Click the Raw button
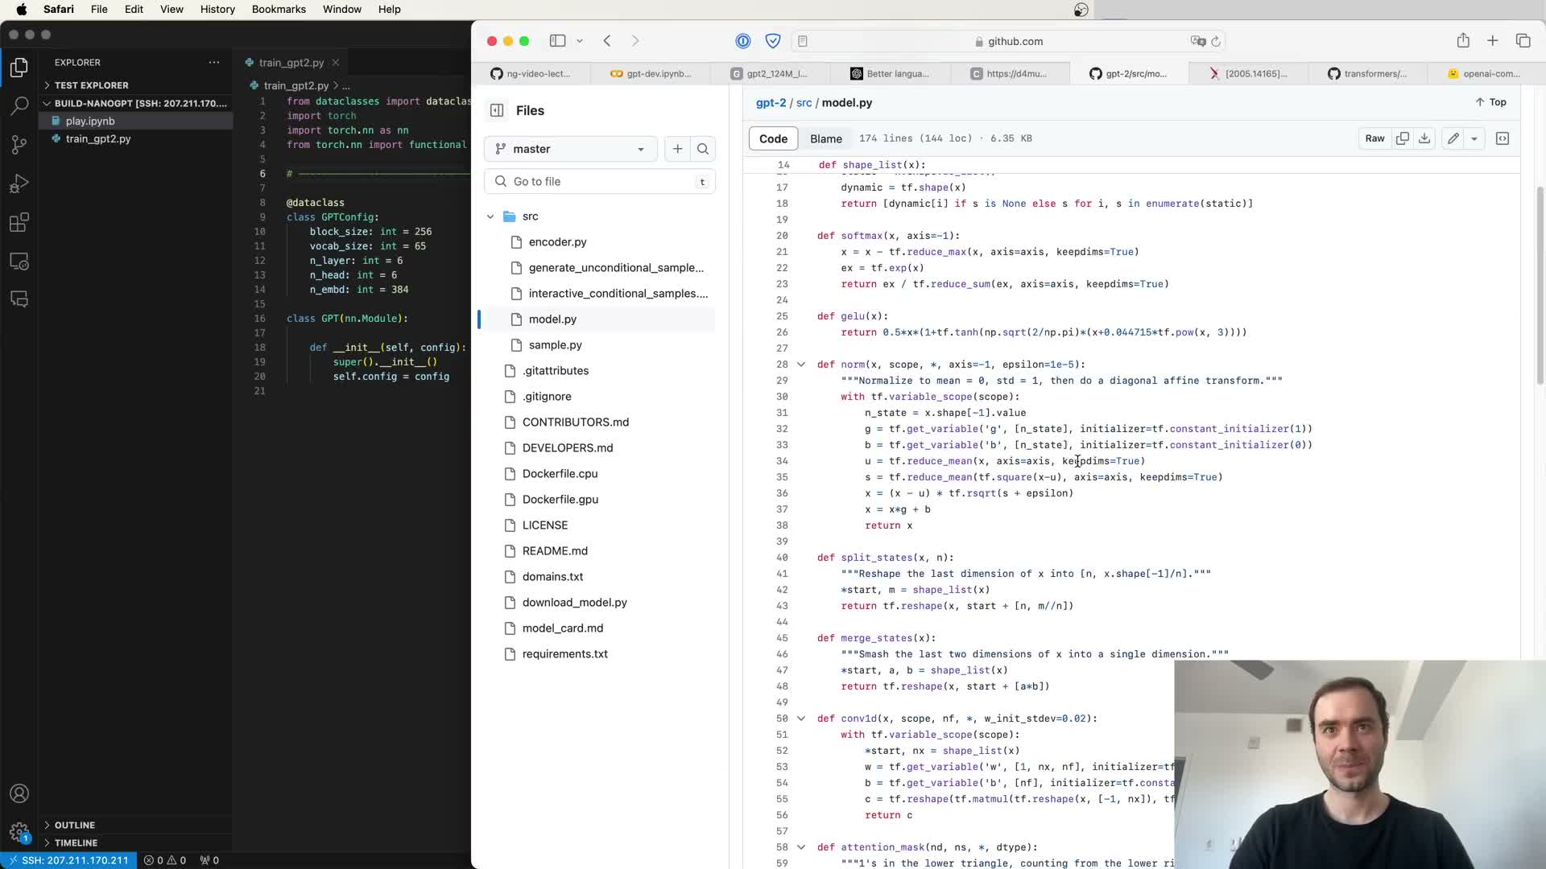1546x869 pixels. 1374,138
